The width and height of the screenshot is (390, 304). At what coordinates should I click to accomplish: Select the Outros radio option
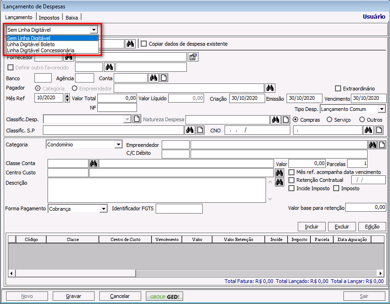362,120
